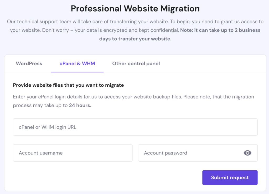Click 'days to transfer your website' bold line
This screenshot has width=269, height=194.
click(135, 39)
